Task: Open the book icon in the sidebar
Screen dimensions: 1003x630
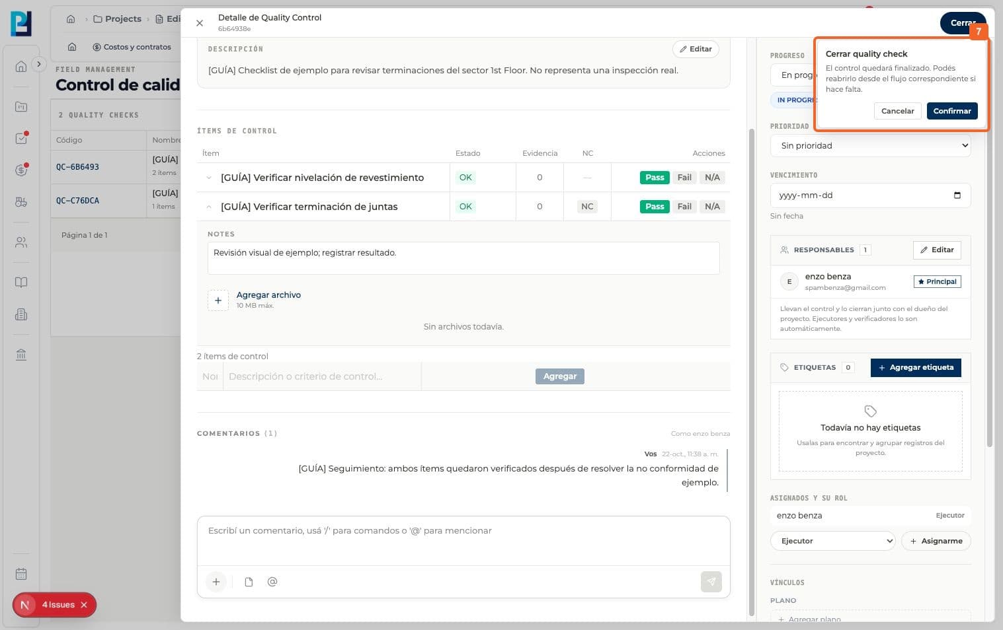Action: coord(21,283)
